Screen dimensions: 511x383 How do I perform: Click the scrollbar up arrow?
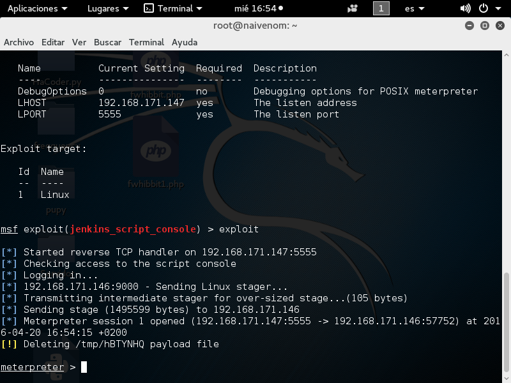coord(506,55)
